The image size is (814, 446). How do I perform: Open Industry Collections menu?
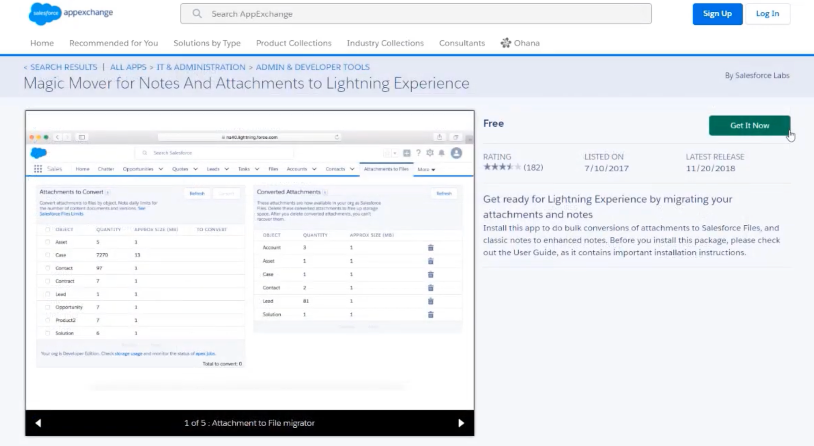385,43
